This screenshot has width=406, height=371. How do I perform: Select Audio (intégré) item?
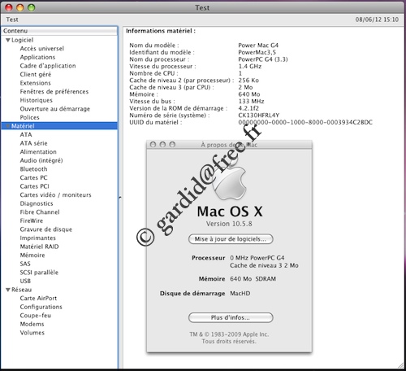point(41,160)
